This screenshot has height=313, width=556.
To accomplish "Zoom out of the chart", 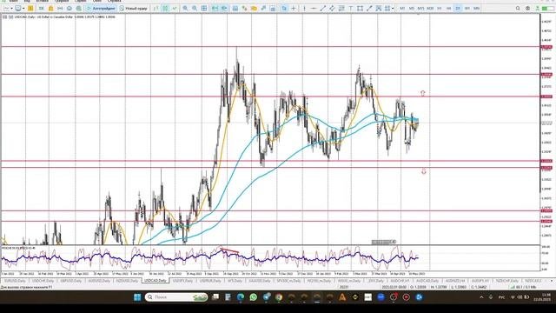I will pyautogui.click(x=195, y=8).
